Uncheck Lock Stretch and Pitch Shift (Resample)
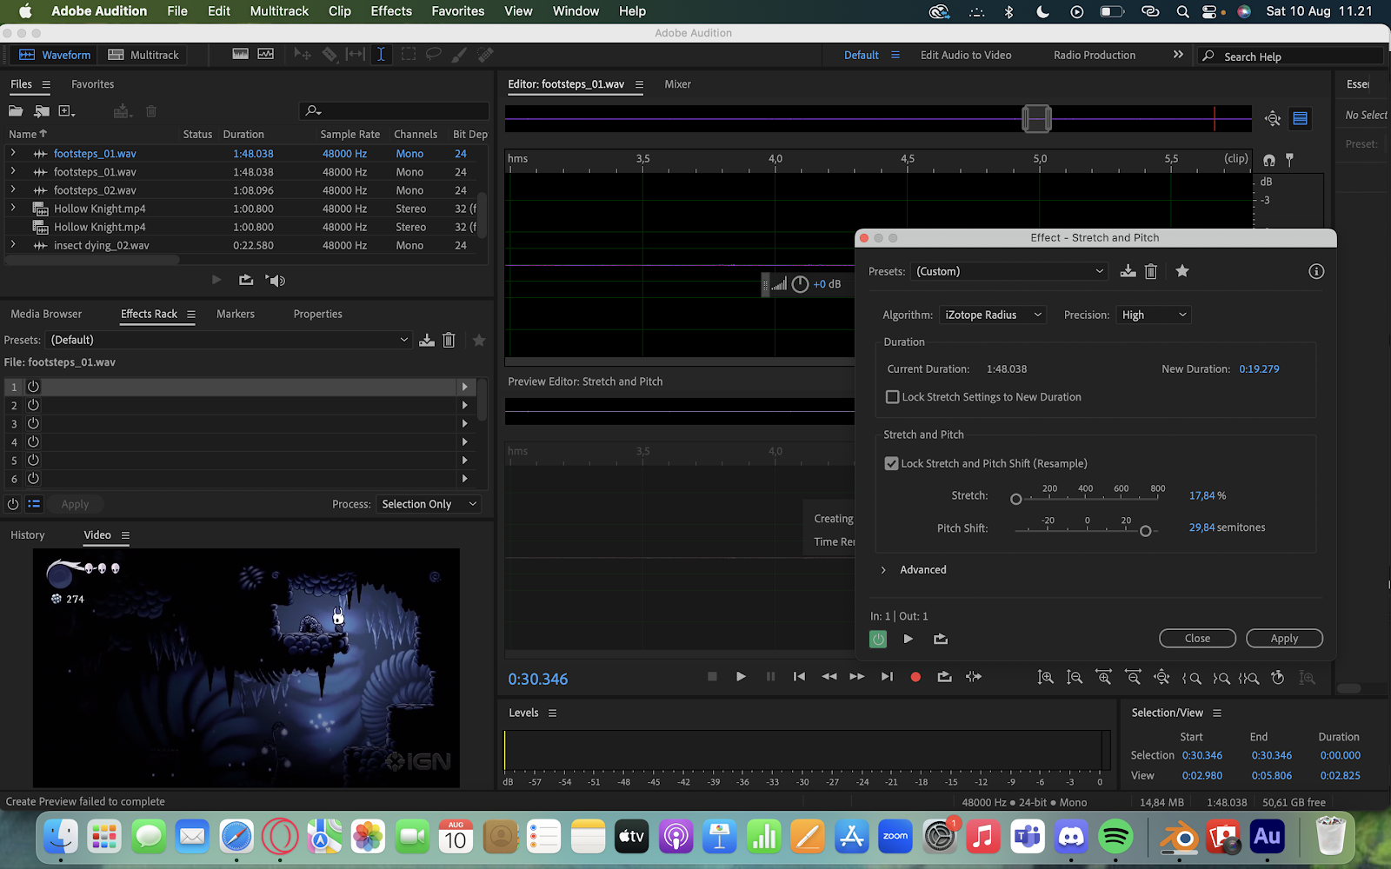1391x869 pixels. point(892,464)
